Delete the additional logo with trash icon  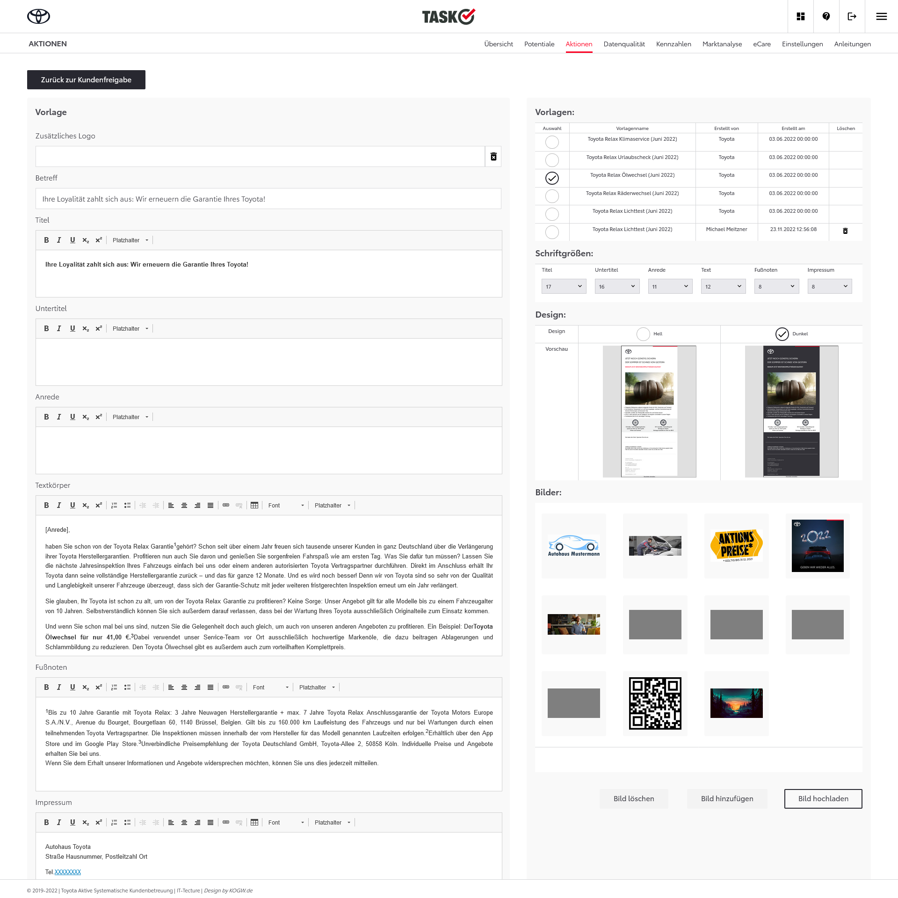click(493, 157)
